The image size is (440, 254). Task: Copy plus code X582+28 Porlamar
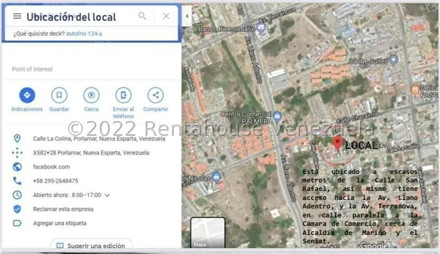91,153
